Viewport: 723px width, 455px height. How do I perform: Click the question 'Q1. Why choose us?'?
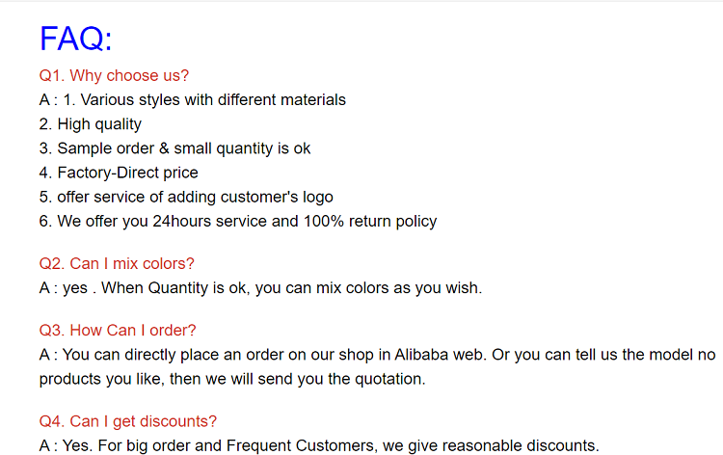point(114,75)
